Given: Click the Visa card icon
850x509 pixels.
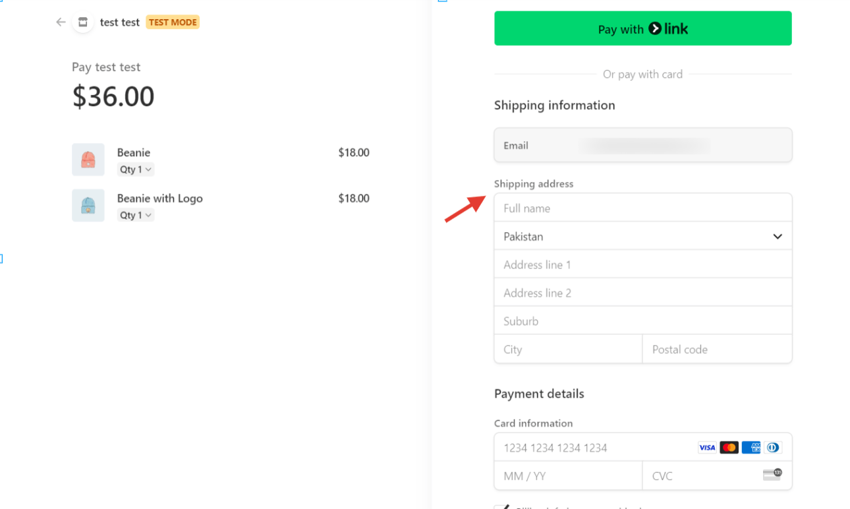Looking at the screenshot, I should (x=707, y=448).
